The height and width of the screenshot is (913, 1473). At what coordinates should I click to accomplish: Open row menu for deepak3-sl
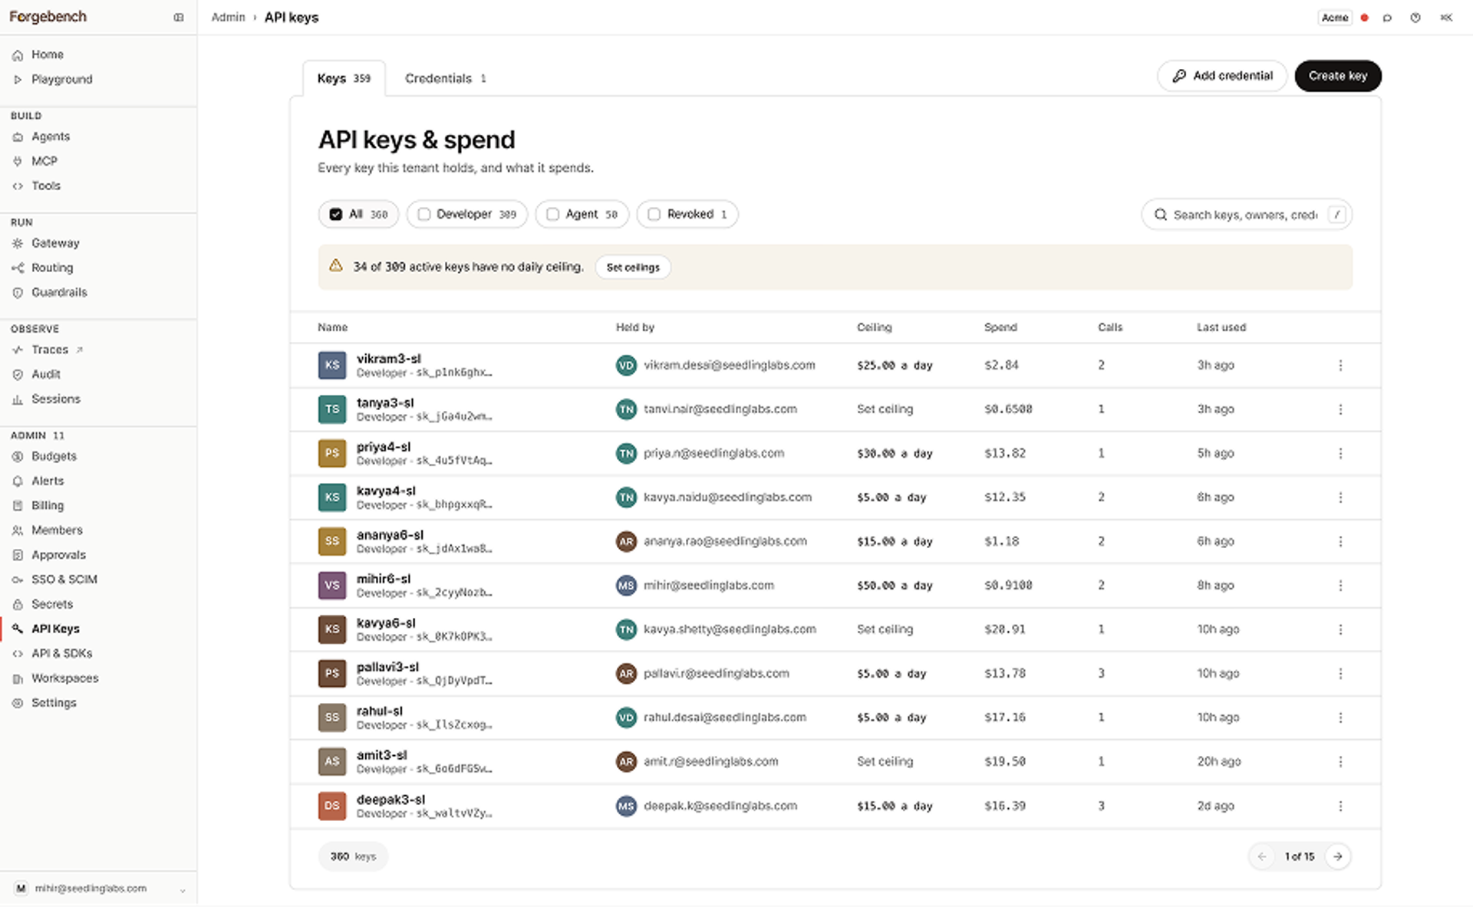pyautogui.click(x=1340, y=806)
